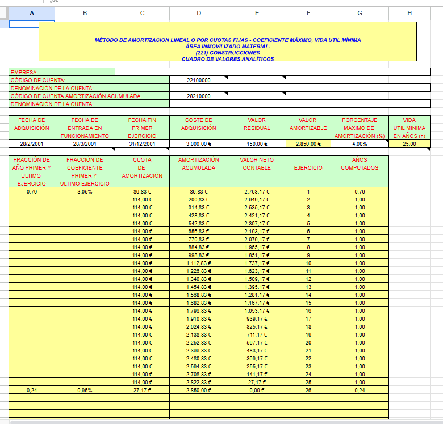
Task: Click the minimum useful life cell 25,00
Action: [409, 144]
